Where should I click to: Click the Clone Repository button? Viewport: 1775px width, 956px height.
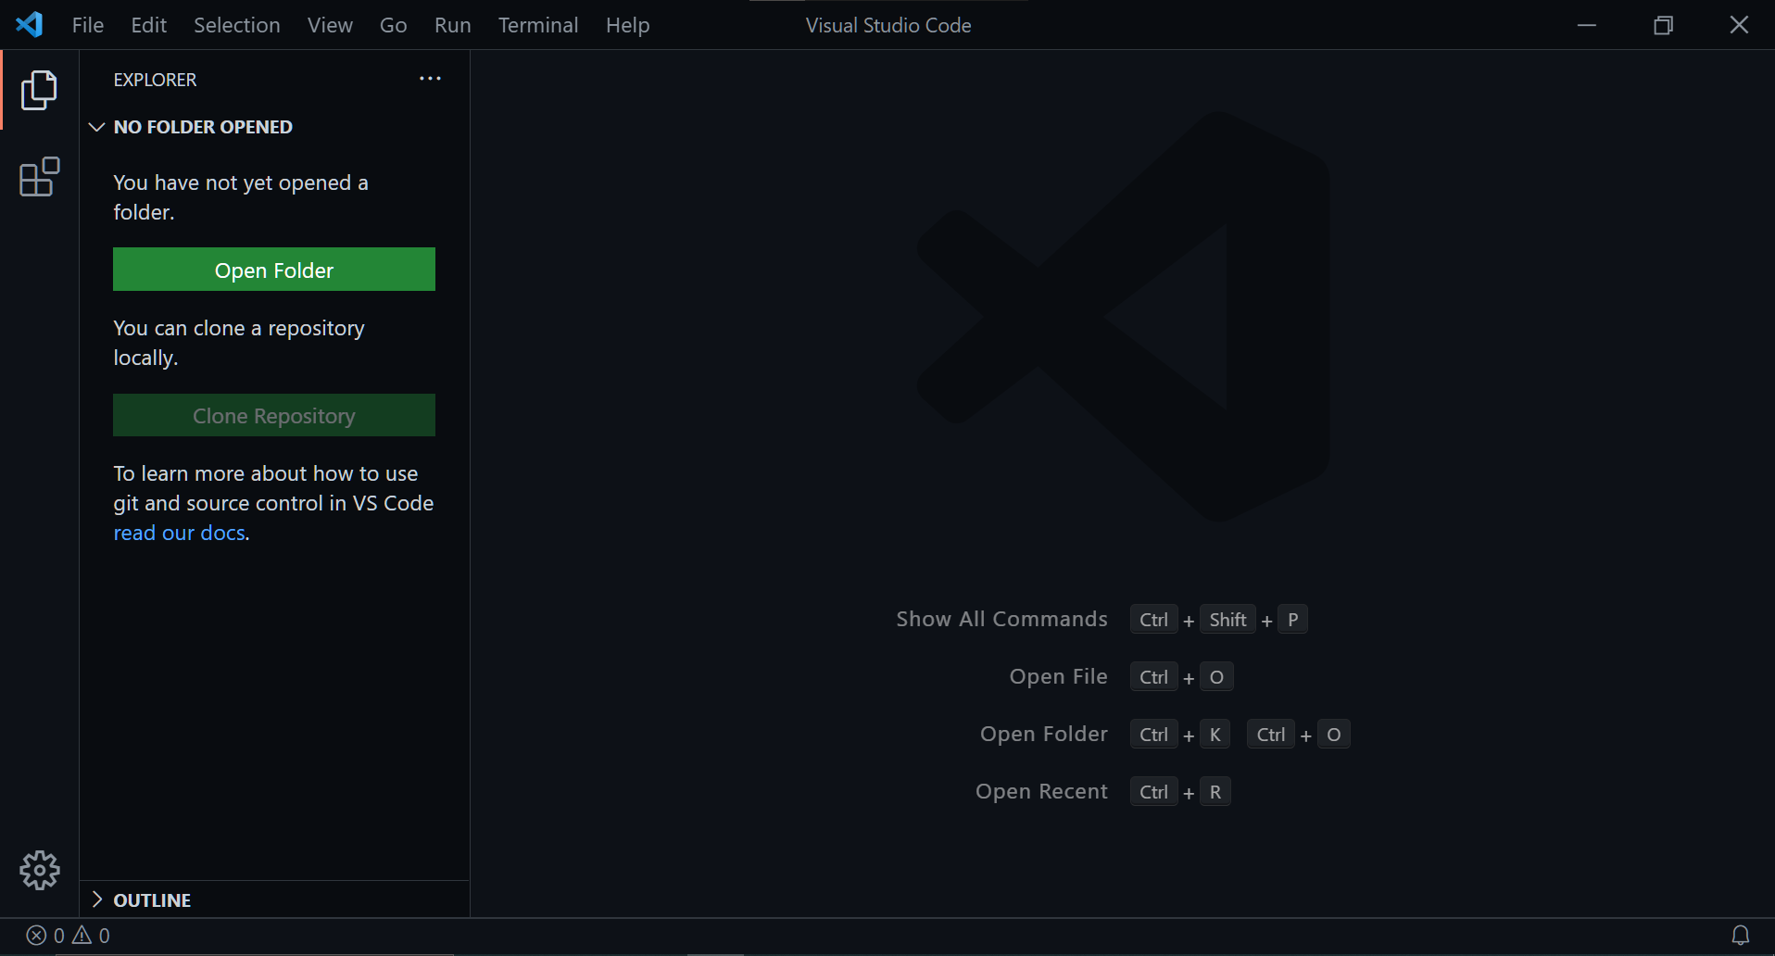click(x=273, y=415)
